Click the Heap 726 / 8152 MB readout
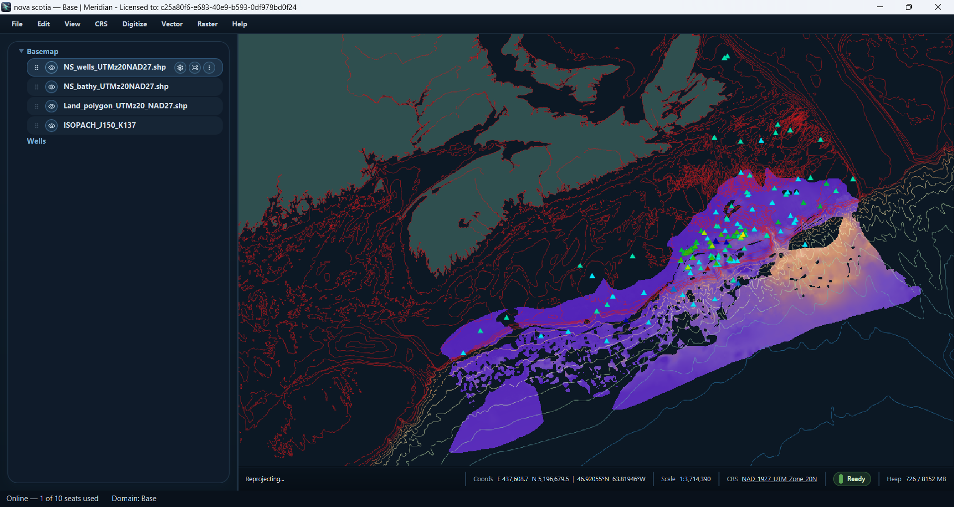954x507 pixels. (916, 479)
